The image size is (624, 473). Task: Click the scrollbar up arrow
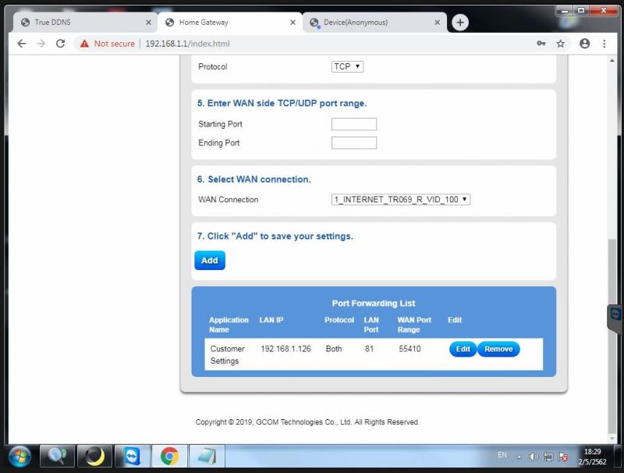612,61
